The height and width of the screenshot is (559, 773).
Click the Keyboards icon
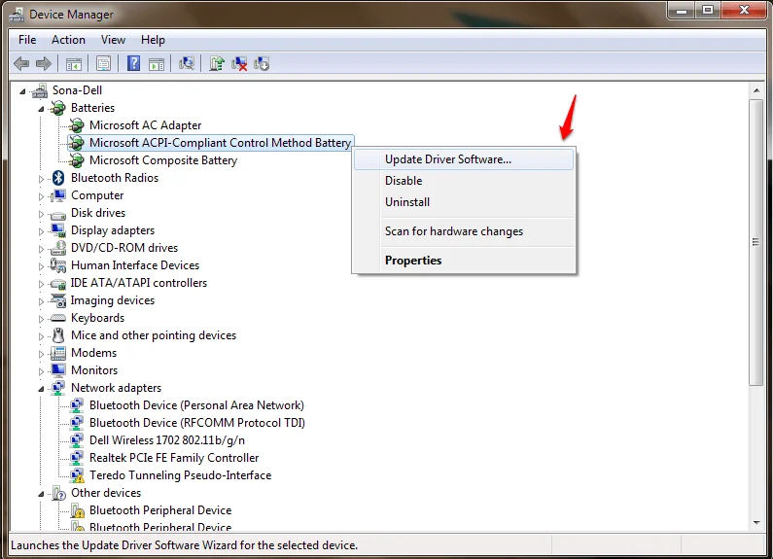click(57, 319)
